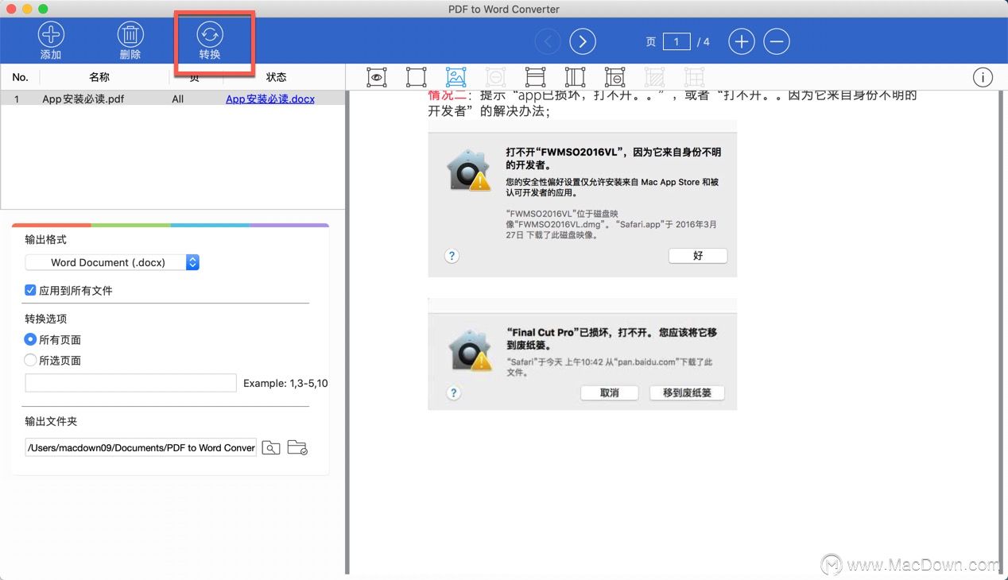Toggle 应用到所有文件 checkbox
This screenshot has height=580, width=1008.
click(x=30, y=291)
